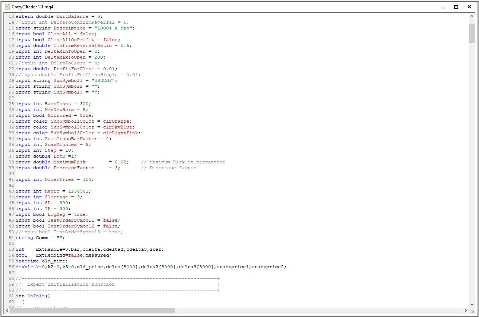Click "TestOrderSymbol1" on line 48
Image resolution: width=479 pixels, height=317 pixels.
tap(71, 220)
